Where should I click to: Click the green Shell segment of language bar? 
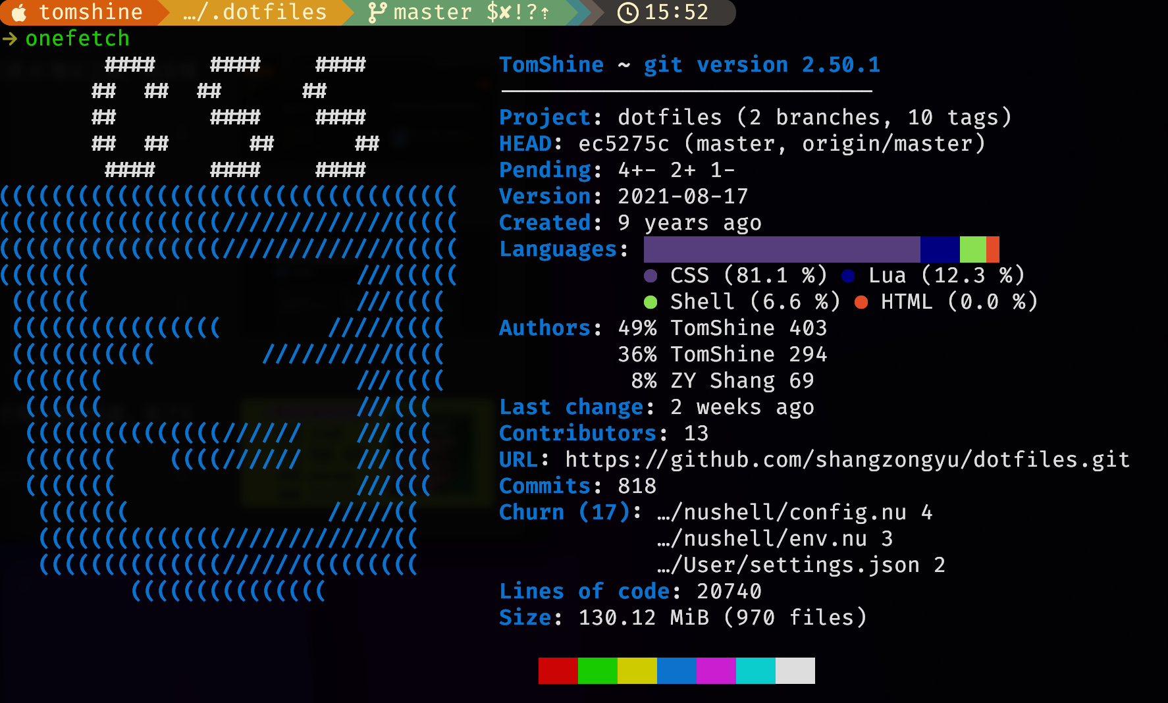[x=973, y=249]
